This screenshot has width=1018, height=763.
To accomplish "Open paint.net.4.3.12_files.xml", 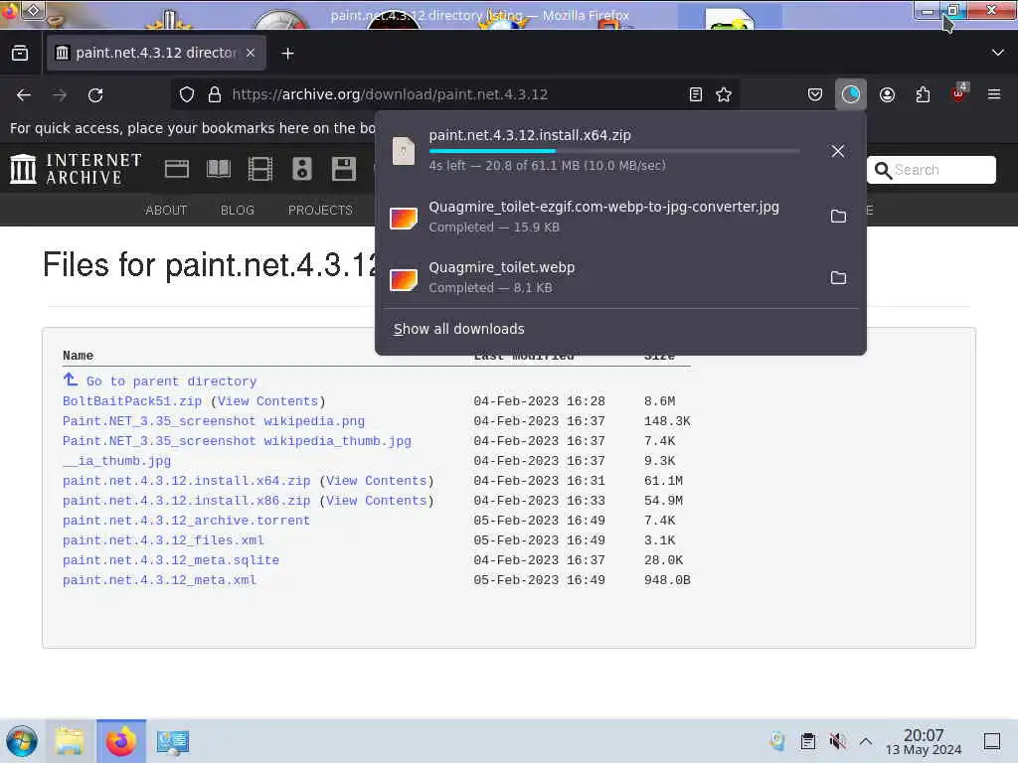I will pos(163,540).
